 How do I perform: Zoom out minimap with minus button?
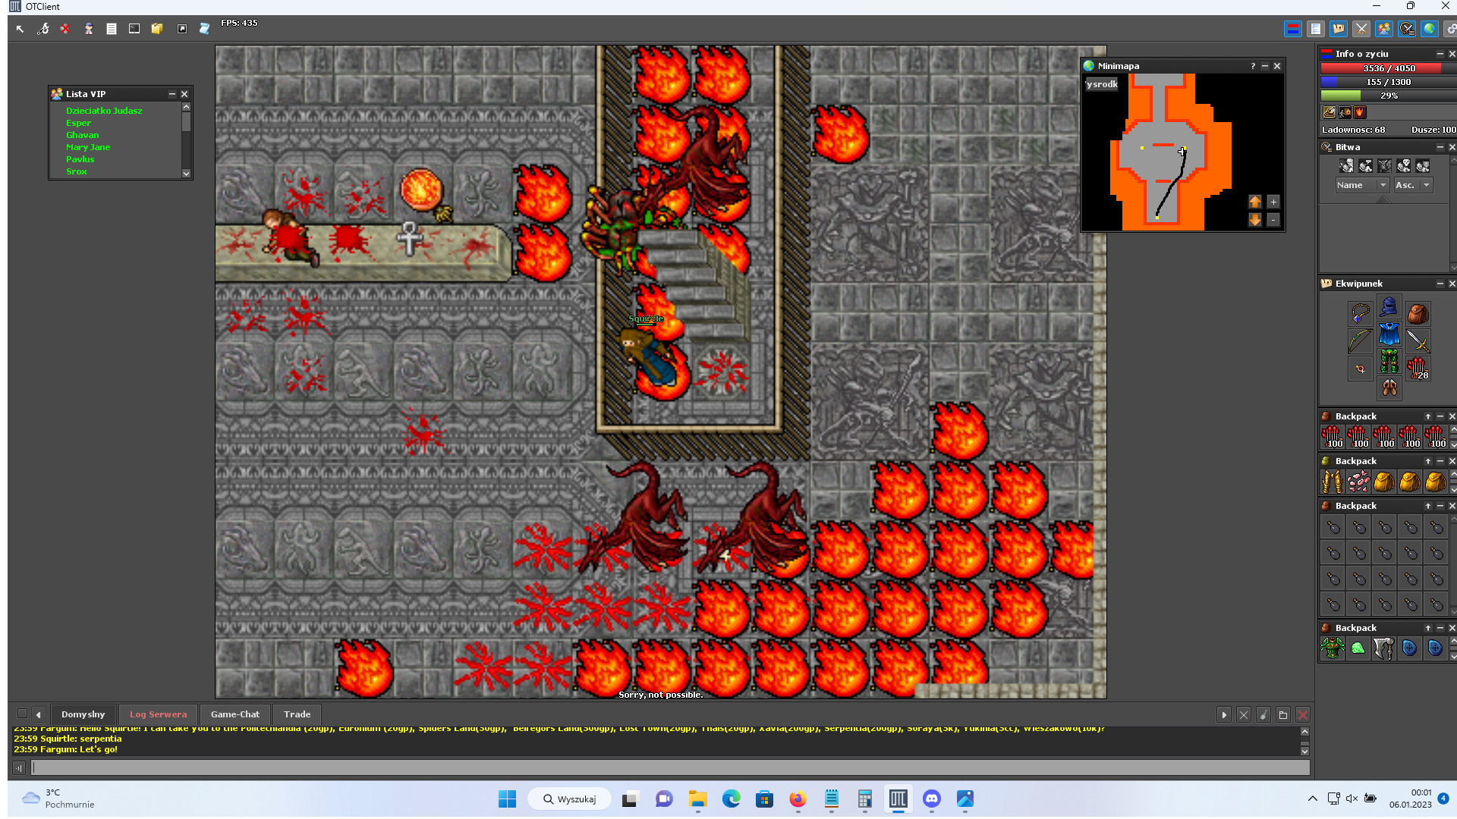click(1273, 219)
